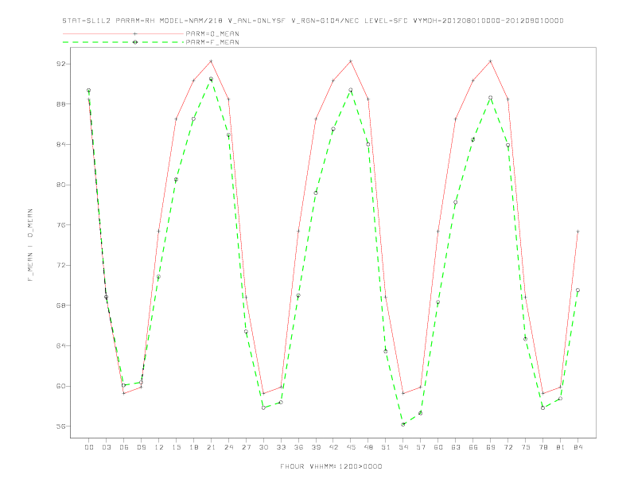The width and height of the screenshot is (630, 487).
Task: Click the x-axis label 45
Action: [351, 447]
